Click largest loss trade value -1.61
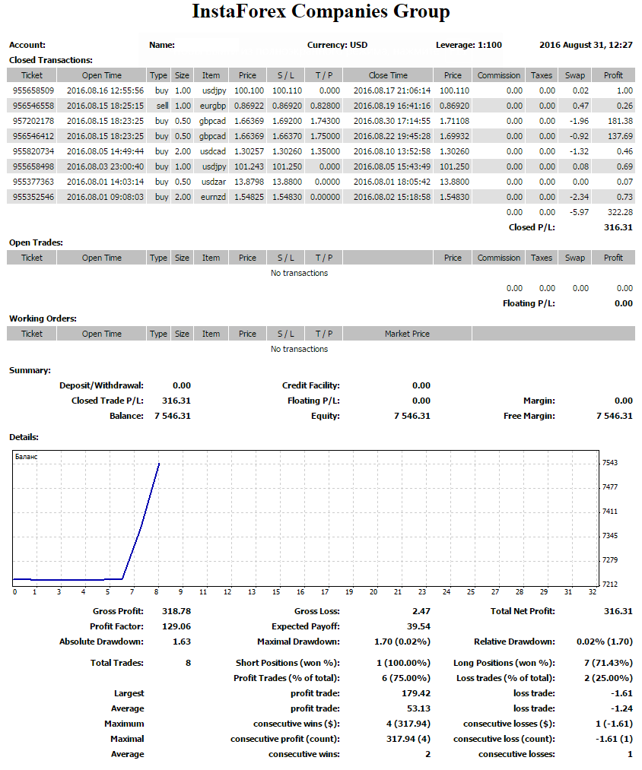This screenshot has height=770, width=642. point(622,693)
